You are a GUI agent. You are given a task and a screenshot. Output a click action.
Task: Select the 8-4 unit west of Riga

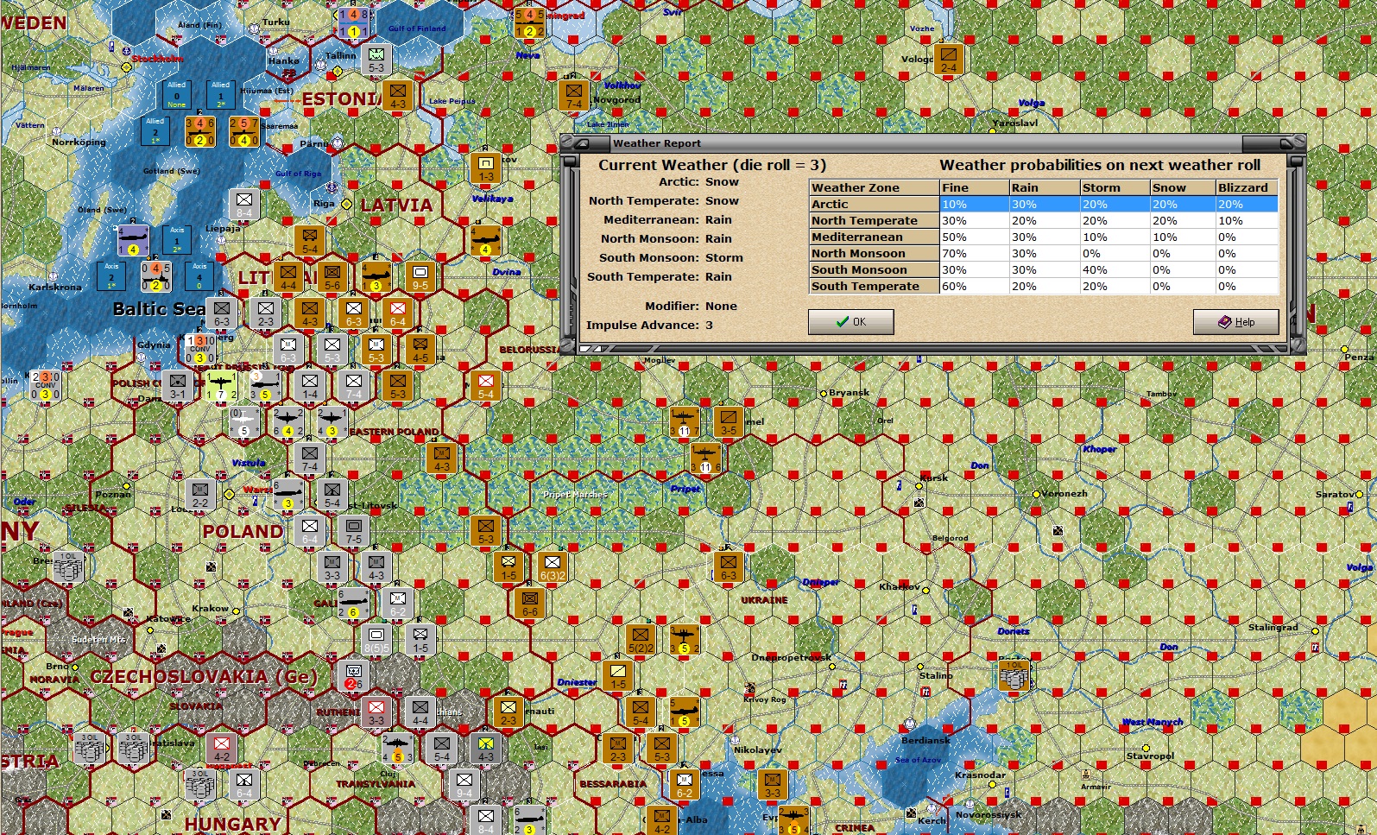coord(244,205)
